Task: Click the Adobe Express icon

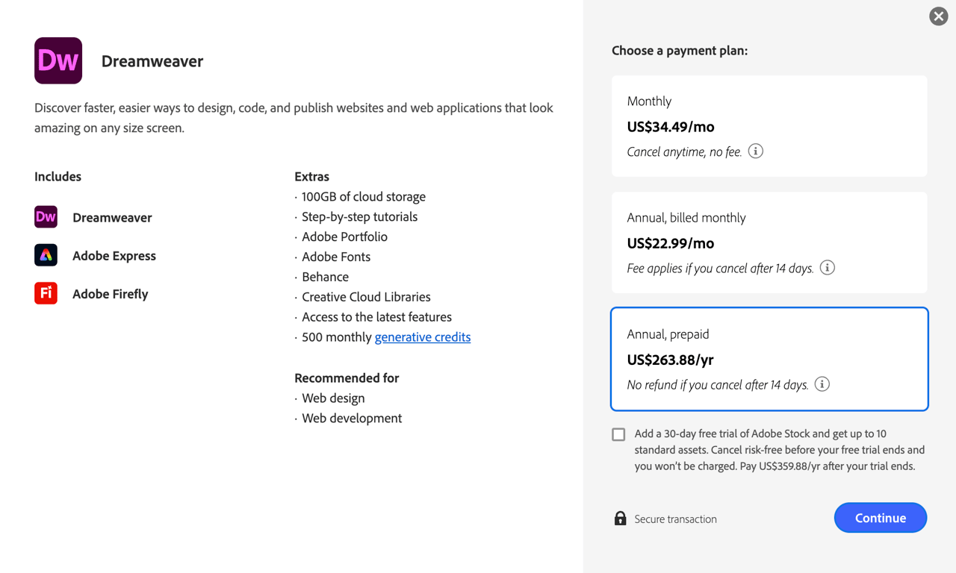Action: pos(45,255)
